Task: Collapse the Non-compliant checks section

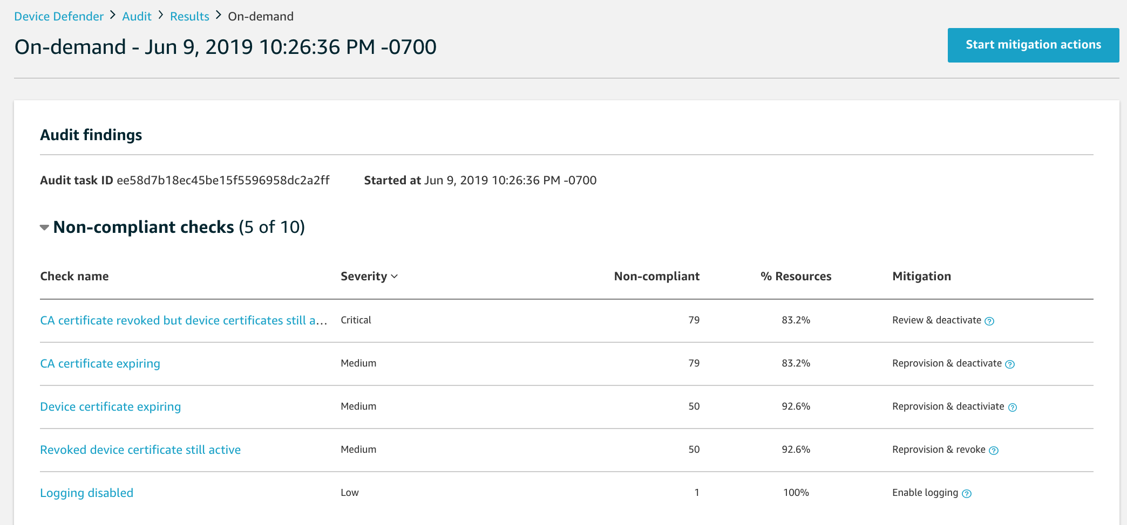Action: [45, 227]
